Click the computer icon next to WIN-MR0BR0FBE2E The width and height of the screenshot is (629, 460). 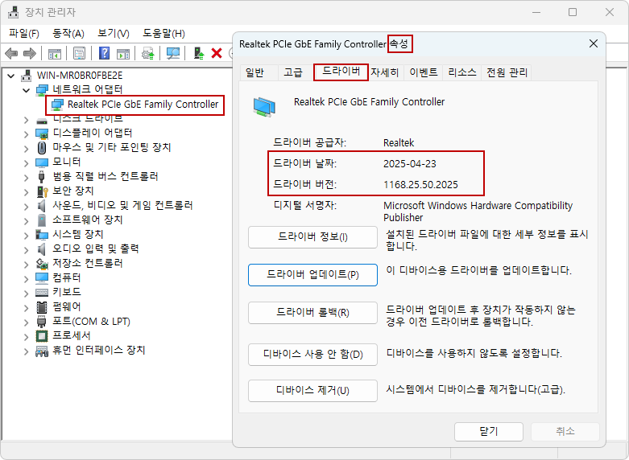point(27,76)
